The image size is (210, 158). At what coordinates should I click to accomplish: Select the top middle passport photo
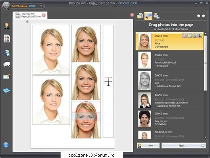pyautogui.click(x=86, y=43)
